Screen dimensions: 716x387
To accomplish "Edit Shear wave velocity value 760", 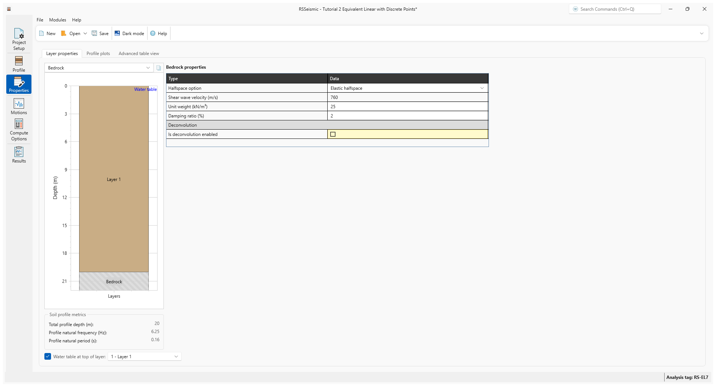I will click(408, 97).
